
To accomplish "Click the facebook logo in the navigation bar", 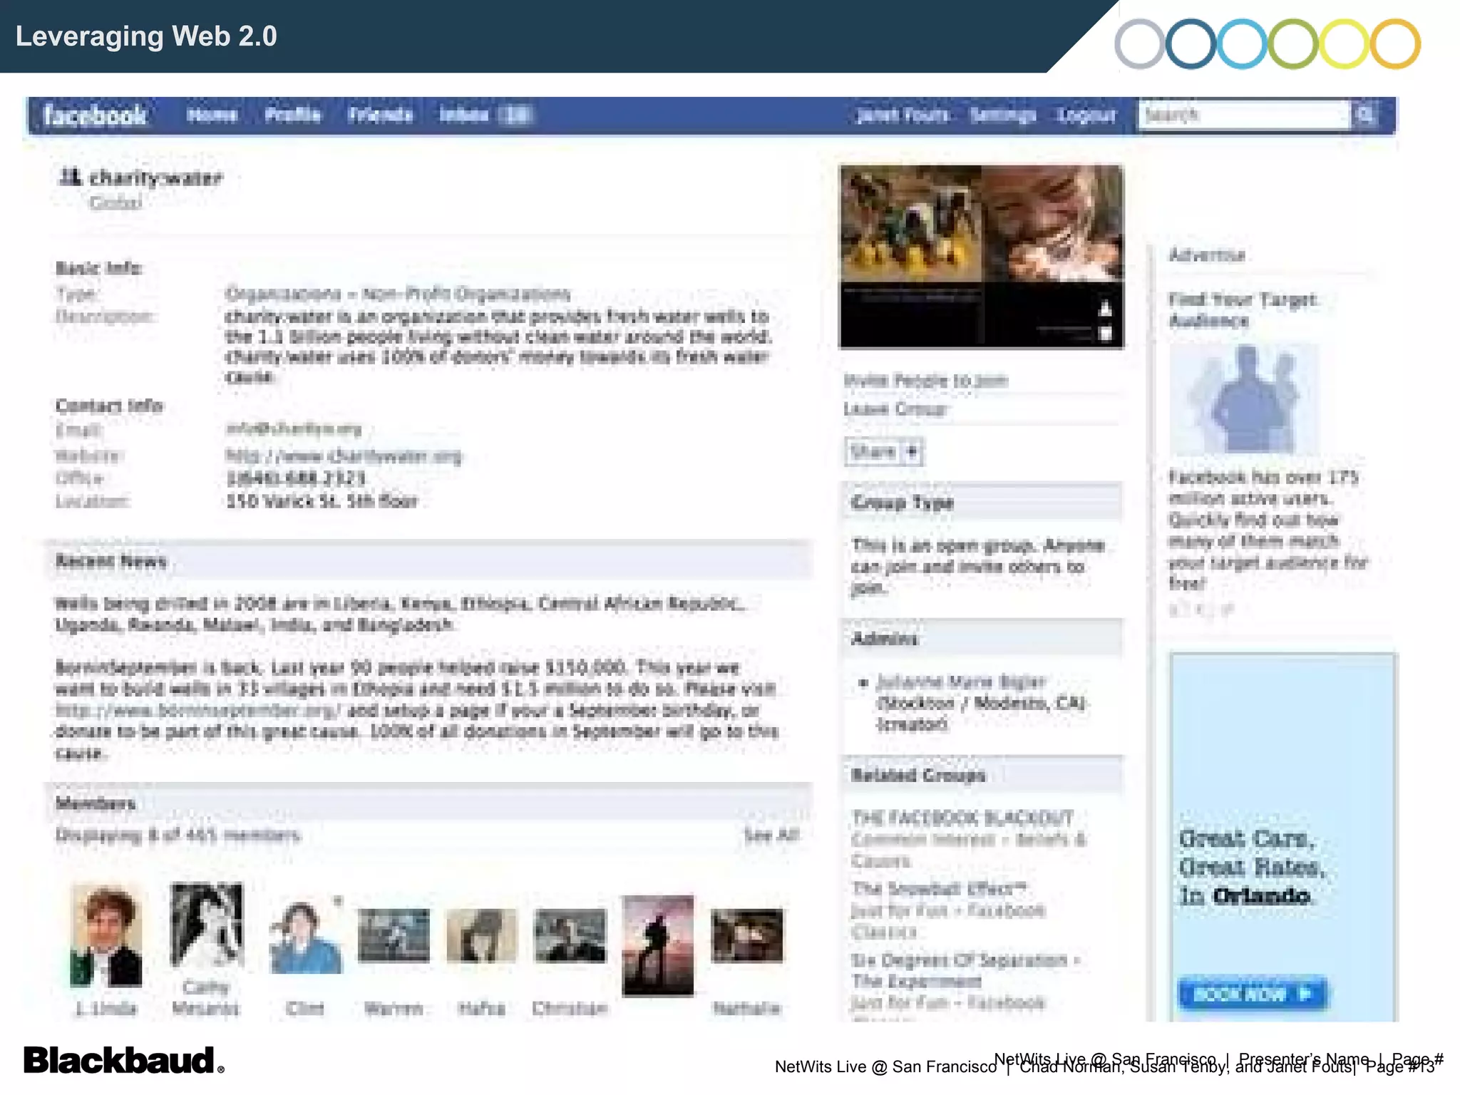I will tap(95, 115).
